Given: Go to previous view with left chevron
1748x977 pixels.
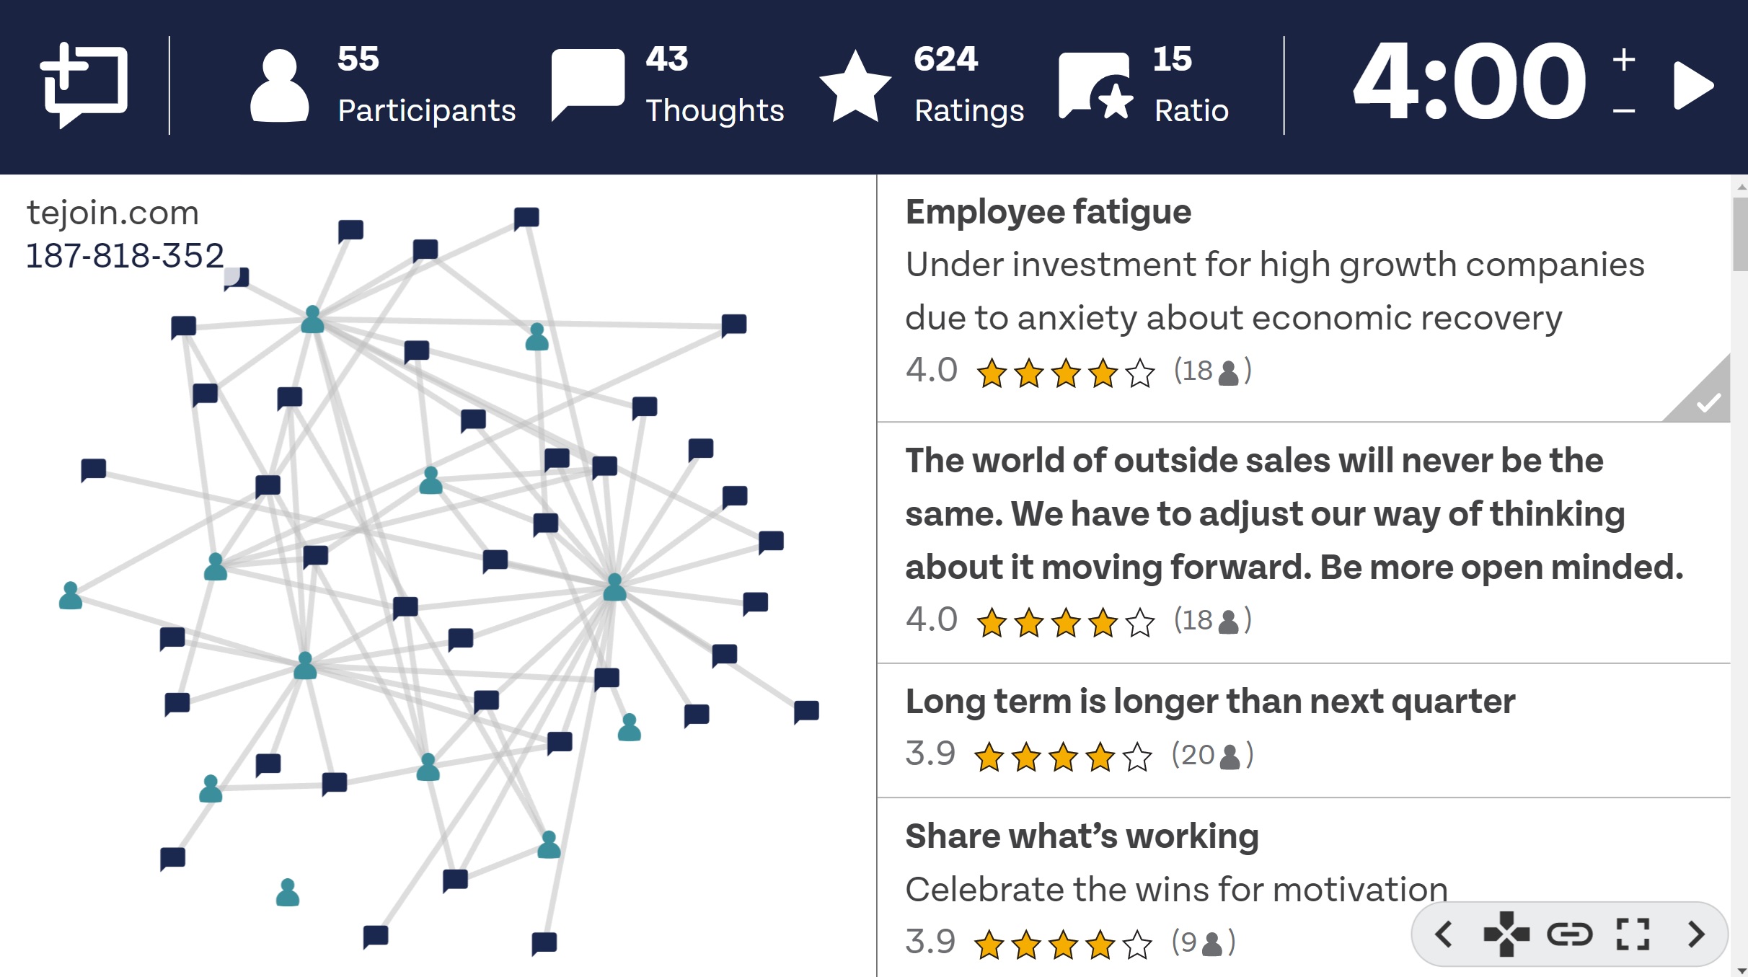Looking at the screenshot, I should (x=1444, y=934).
